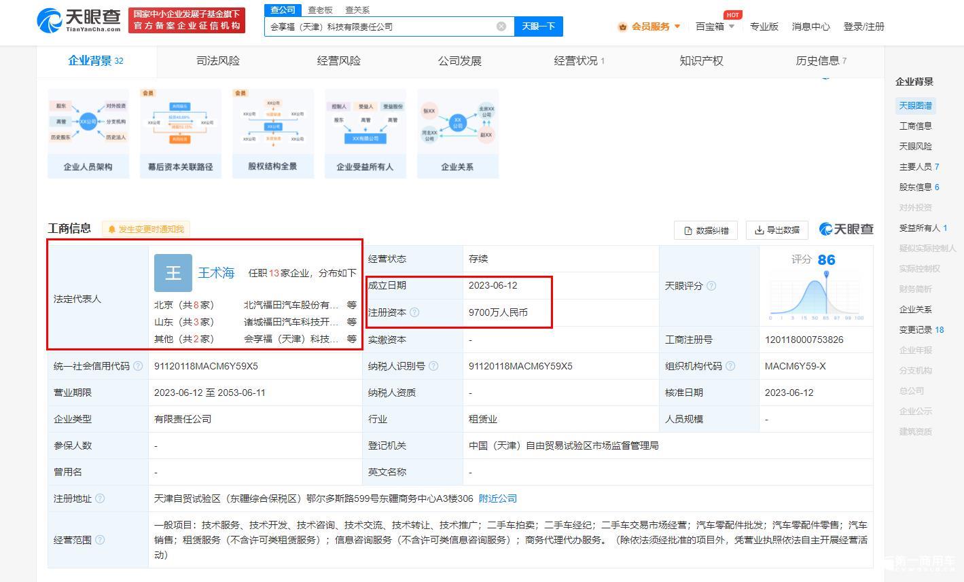The width and height of the screenshot is (964, 582).
Task: Click the 9700万人民币 registered capital value
Action: (x=498, y=312)
